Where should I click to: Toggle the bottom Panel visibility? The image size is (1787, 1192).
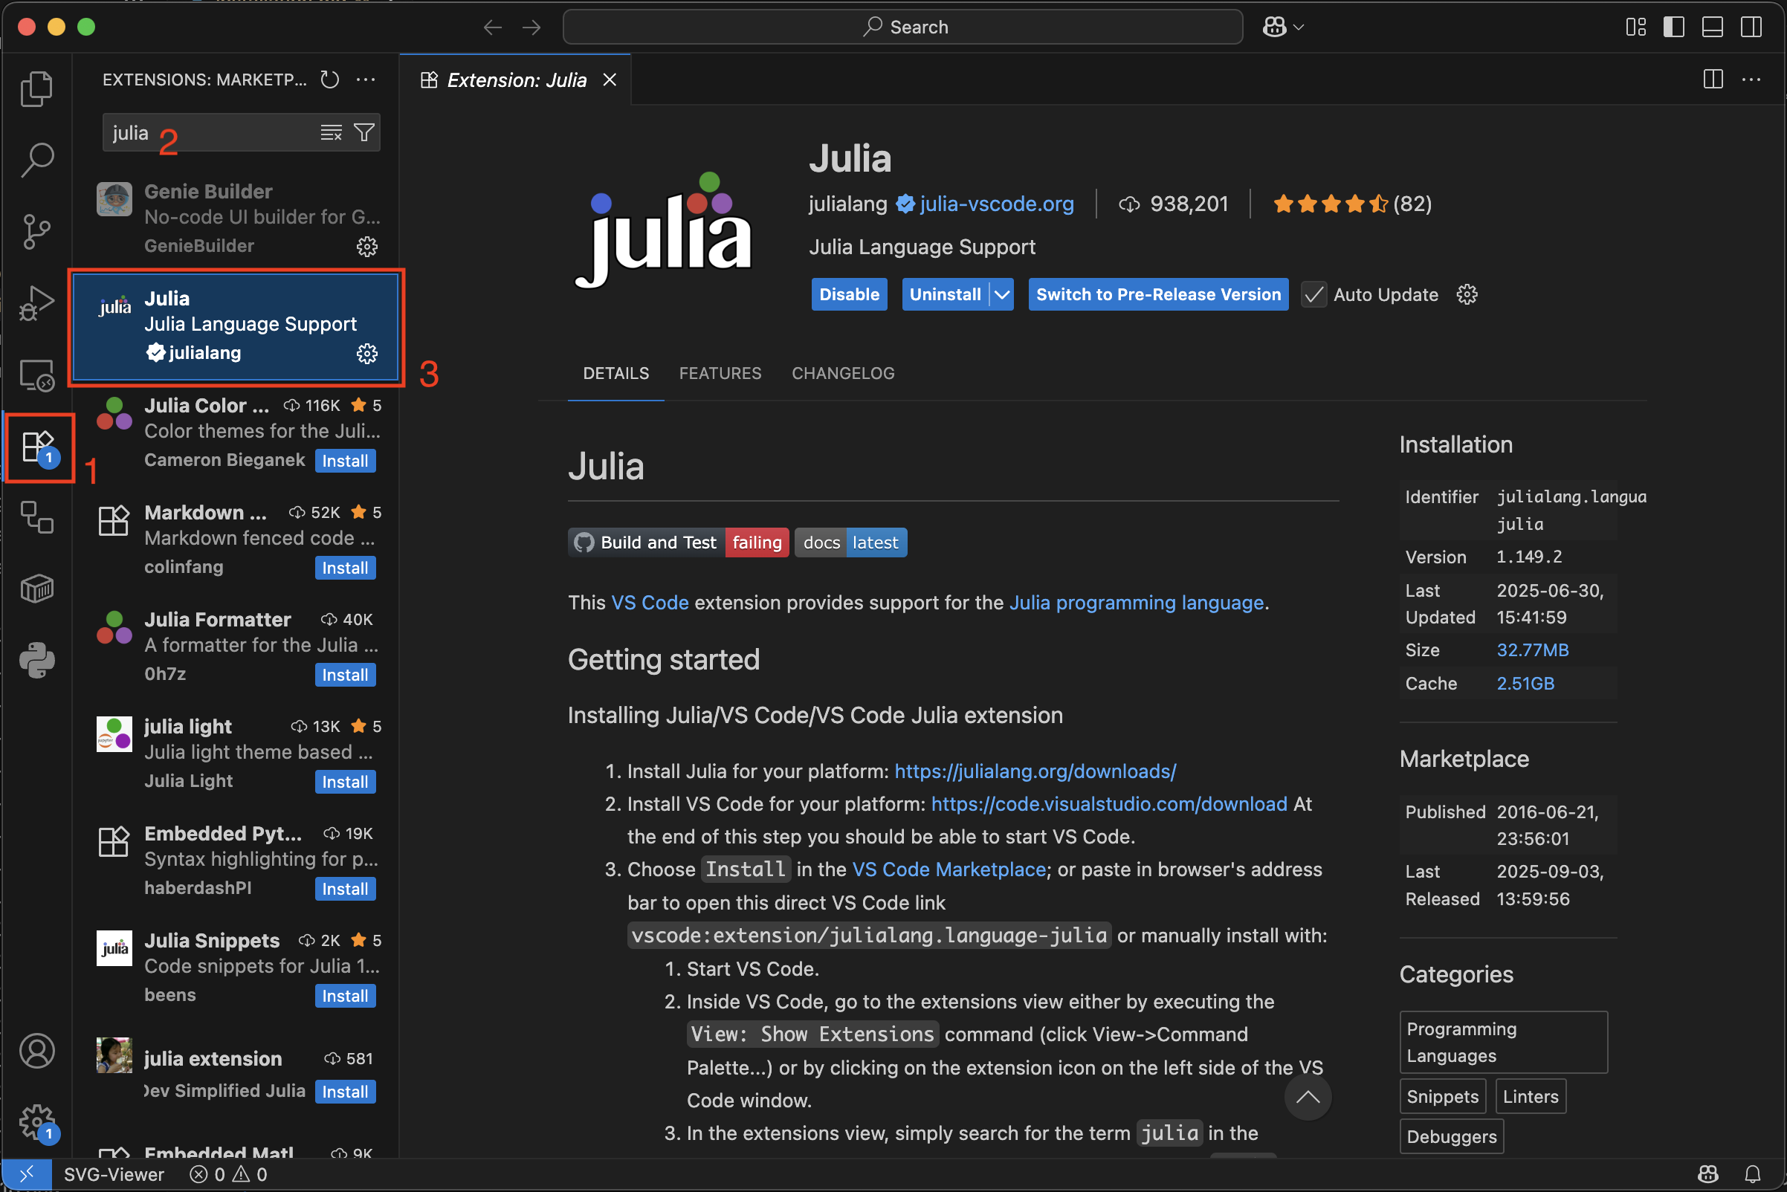click(1712, 27)
